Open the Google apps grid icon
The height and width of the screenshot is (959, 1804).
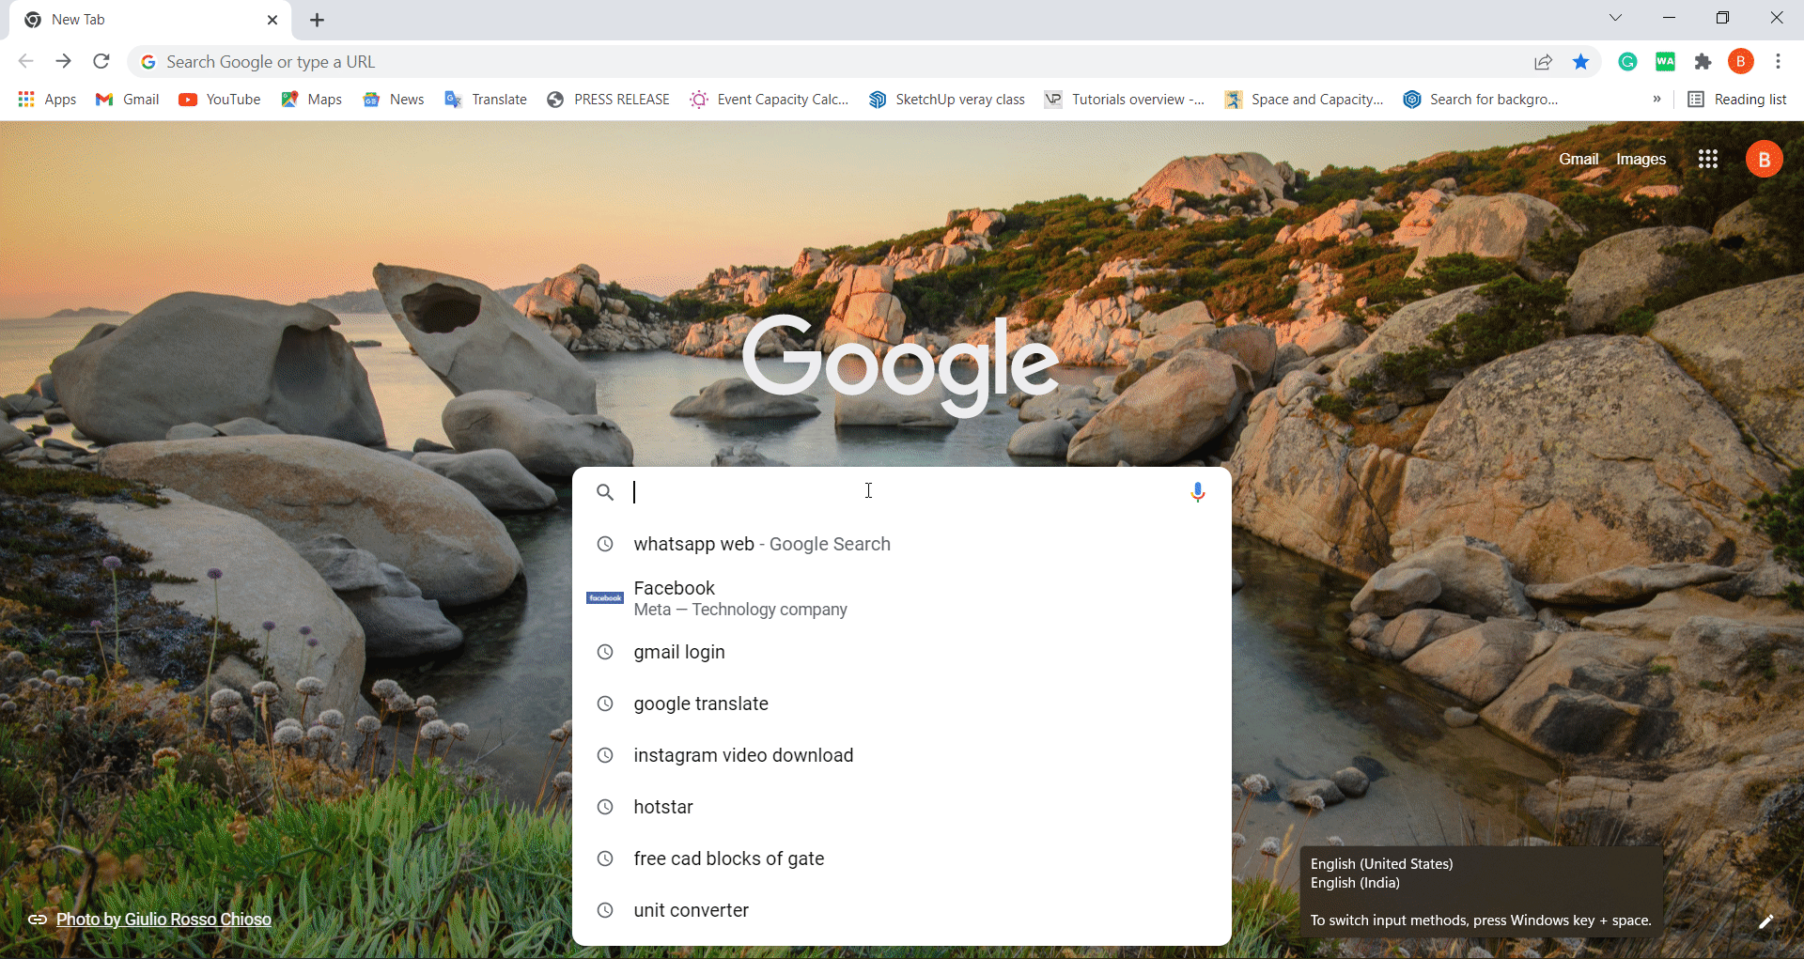click(1708, 160)
